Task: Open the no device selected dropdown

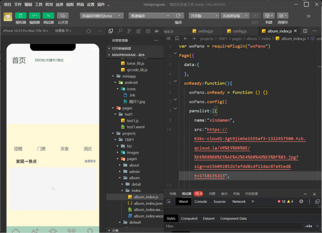Action: click(x=235, y=16)
